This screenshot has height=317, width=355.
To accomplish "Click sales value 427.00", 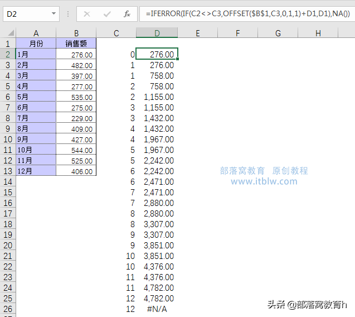I will point(76,139).
